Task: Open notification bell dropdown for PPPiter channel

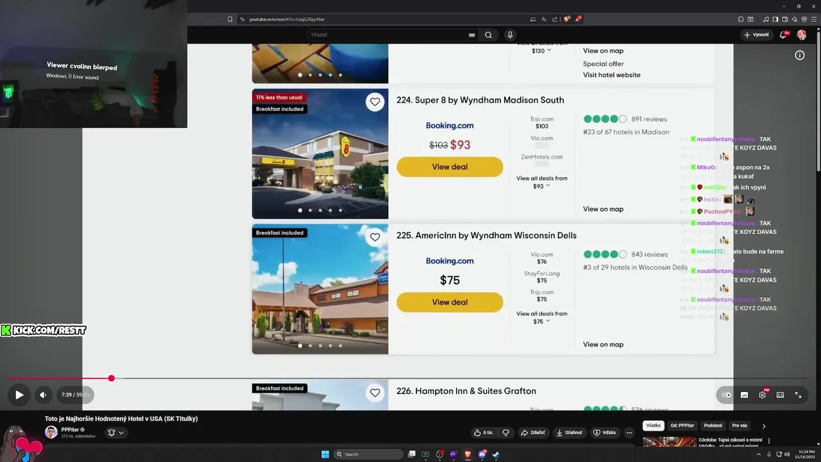Action: pyautogui.click(x=115, y=432)
